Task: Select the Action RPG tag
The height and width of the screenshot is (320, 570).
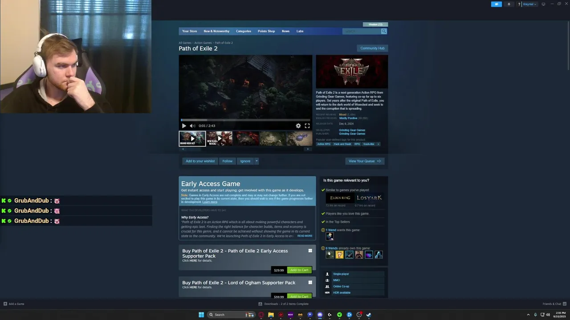Action: coord(324,144)
